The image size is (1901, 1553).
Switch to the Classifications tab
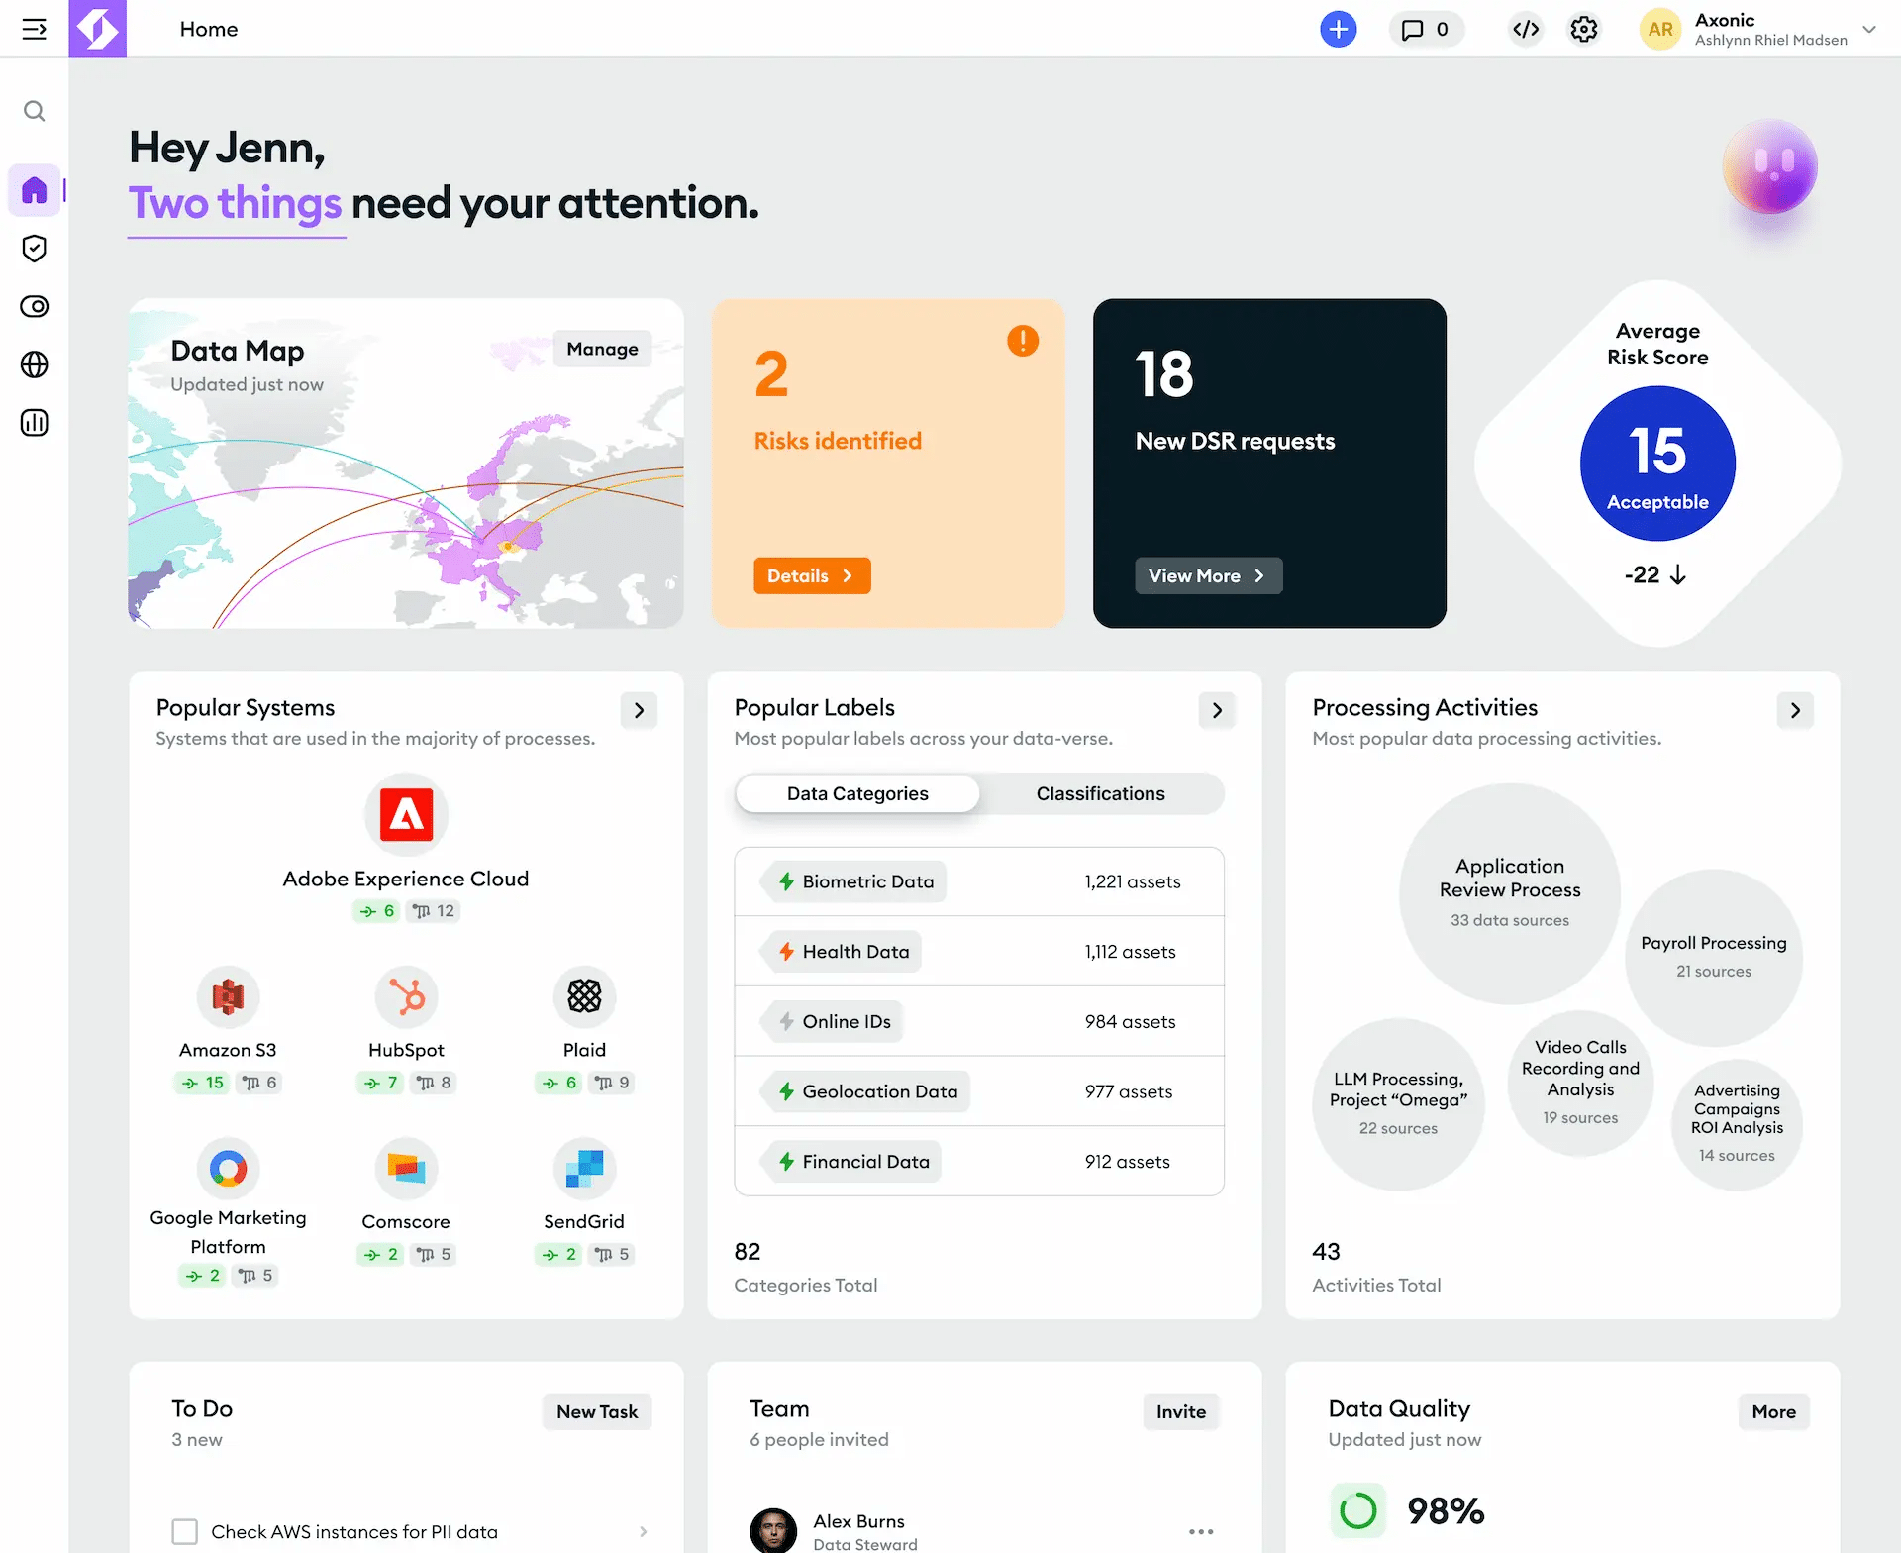1100,793
